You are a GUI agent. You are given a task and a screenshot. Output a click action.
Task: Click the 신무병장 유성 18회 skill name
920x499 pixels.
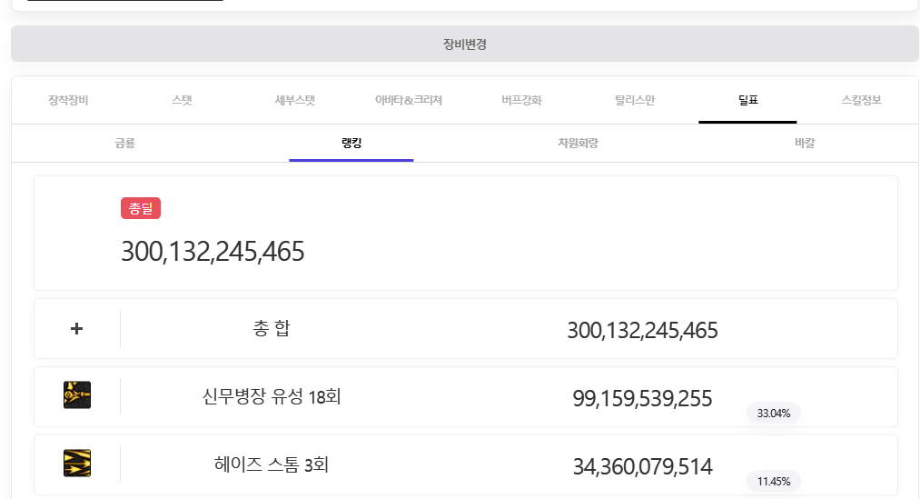pyautogui.click(x=272, y=397)
